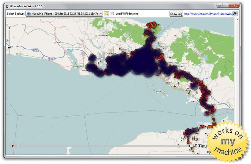Viewport: 251px width, 164px height.
Task: Close the iPhoneTrackerWin window
Action: click(234, 6)
